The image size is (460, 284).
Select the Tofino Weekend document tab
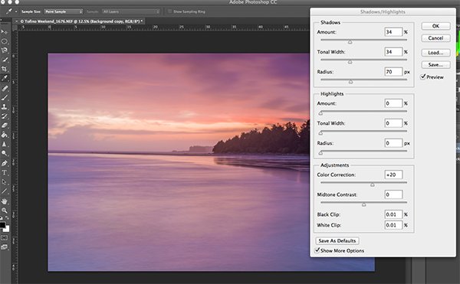[x=81, y=21]
